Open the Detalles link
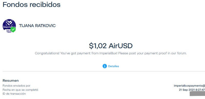This screenshot has height=99, width=205. (114, 66)
